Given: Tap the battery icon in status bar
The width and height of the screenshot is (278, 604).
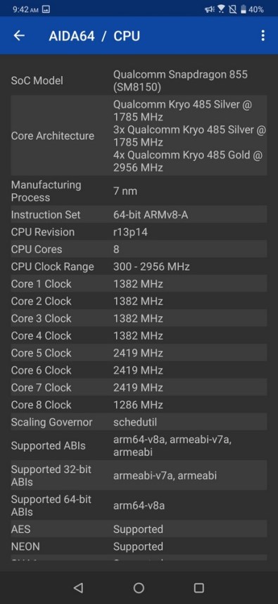Looking at the screenshot, I should [x=244, y=9].
